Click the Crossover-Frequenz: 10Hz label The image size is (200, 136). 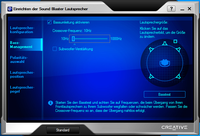(x=72, y=31)
